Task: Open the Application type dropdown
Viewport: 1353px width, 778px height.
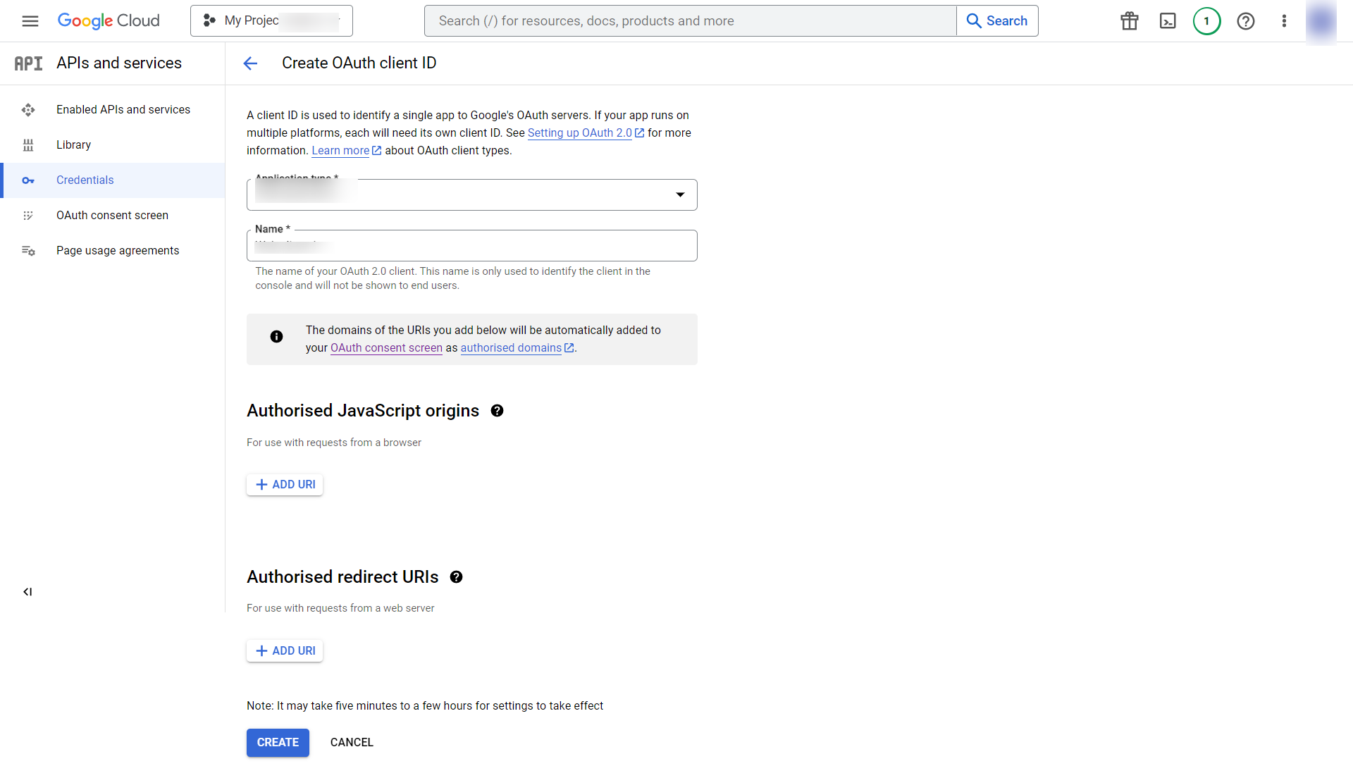Action: pos(679,194)
